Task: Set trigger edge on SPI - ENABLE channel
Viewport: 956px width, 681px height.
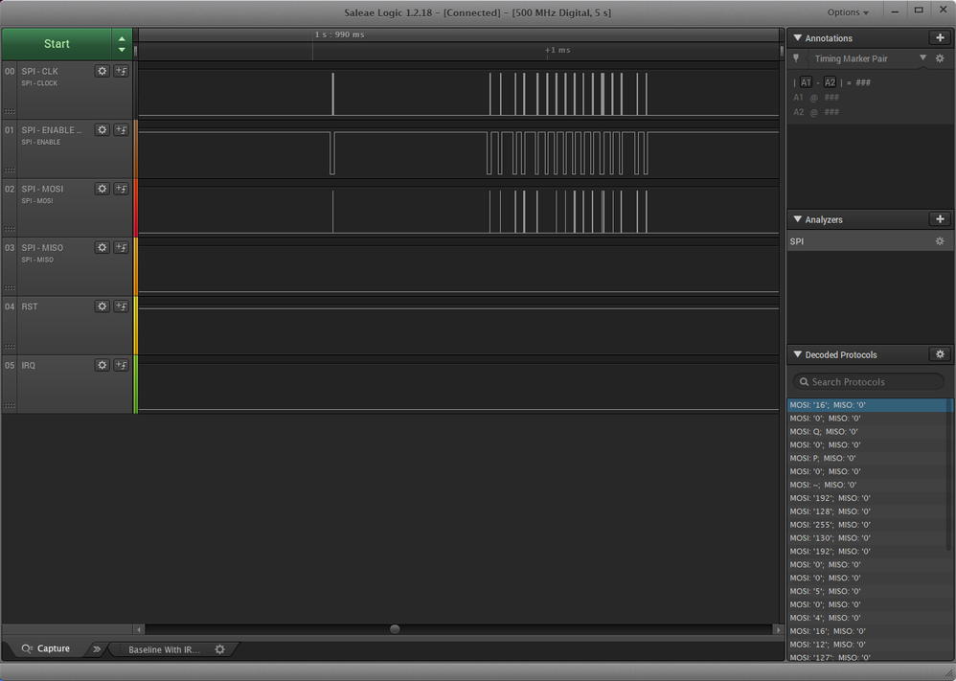Action: click(122, 130)
